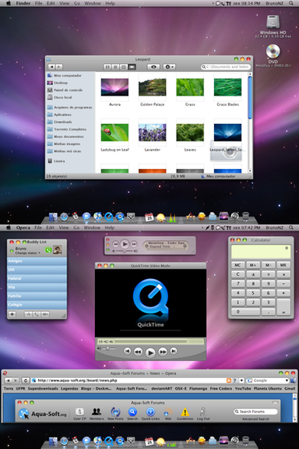
Task: Open the View menu in Finder menu bar
Action: pyautogui.click(x=64, y=3)
